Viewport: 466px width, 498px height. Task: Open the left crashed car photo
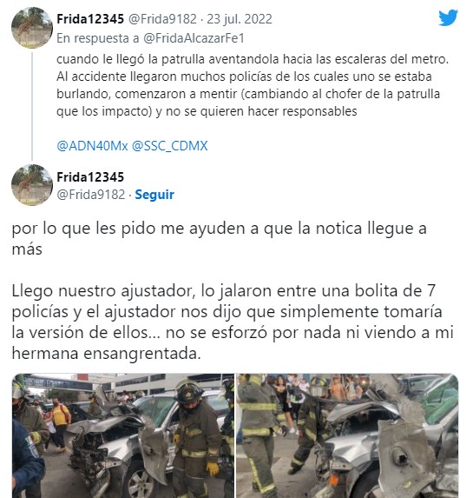(x=123, y=435)
